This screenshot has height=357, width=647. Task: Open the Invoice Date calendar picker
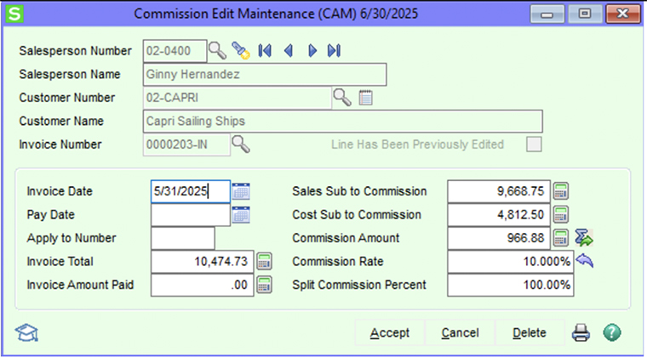click(x=241, y=191)
